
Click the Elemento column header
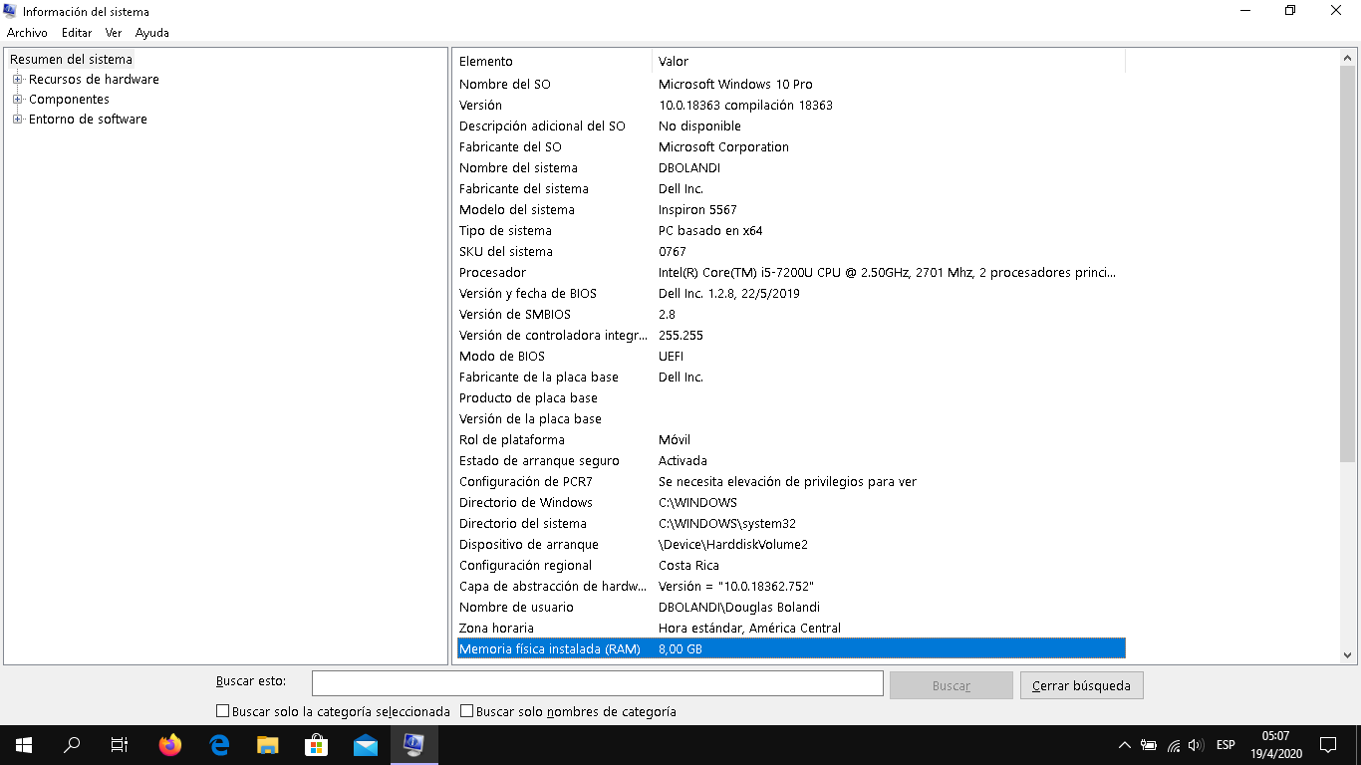[x=553, y=62]
